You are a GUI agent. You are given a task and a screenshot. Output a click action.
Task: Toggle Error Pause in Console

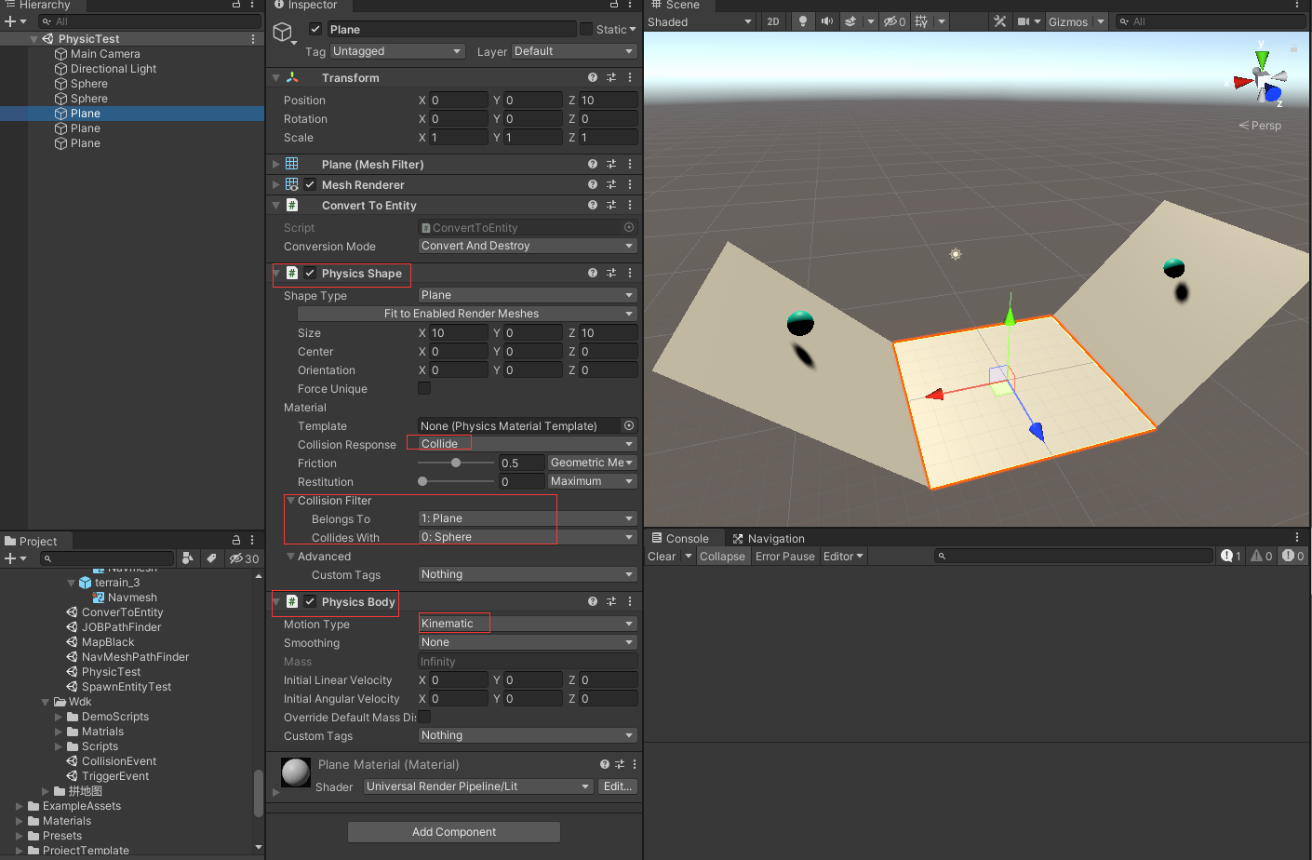784,557
